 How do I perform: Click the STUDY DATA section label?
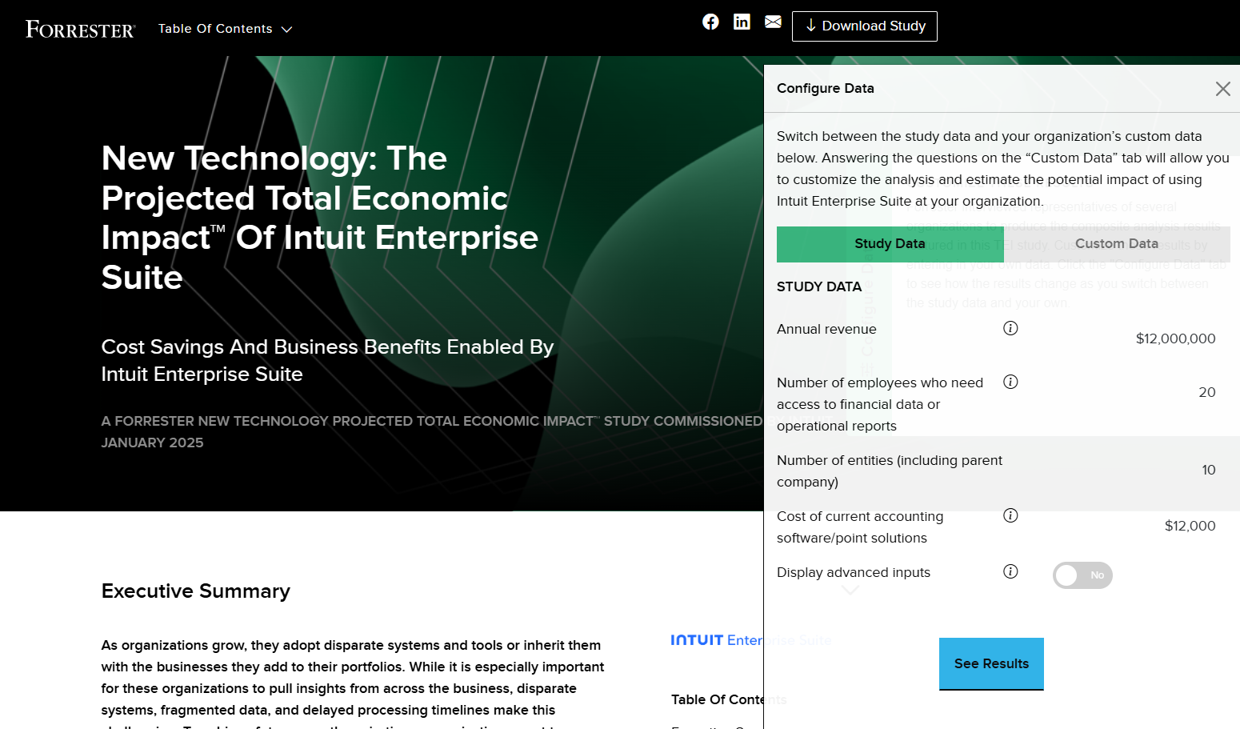[819, 286]
